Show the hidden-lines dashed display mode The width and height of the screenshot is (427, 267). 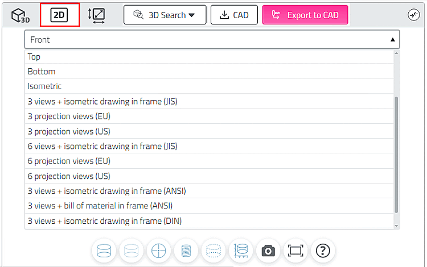[x=213, y=251]
